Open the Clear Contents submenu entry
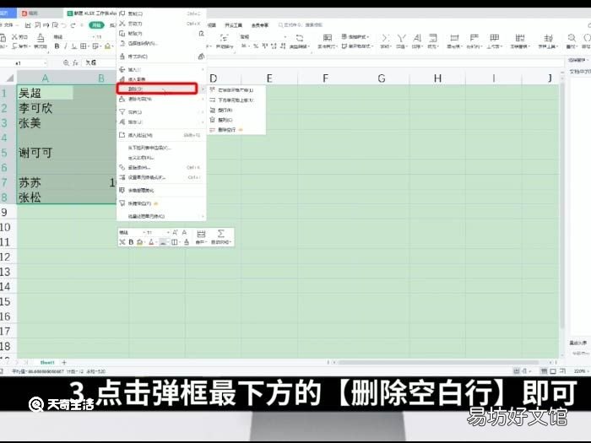The width and height of the screenshot is (591, 443). pos(161,99)
